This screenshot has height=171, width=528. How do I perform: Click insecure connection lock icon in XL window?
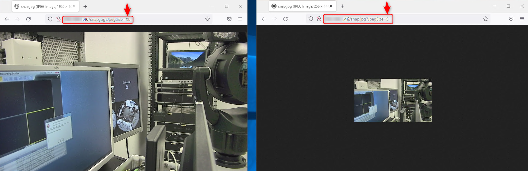pos(58,19)
